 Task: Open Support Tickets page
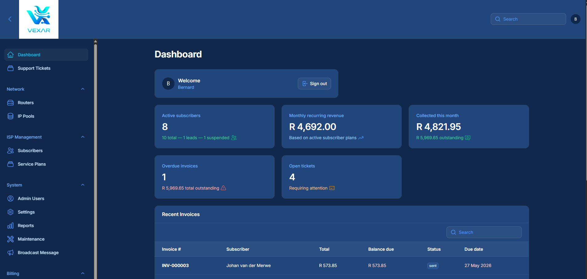click(46, 68)
